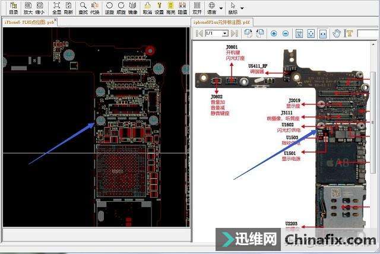The image size is (380, 254).
Task: Click the 取消 cancel toolbar icon
Action: (x=147, y=8)
